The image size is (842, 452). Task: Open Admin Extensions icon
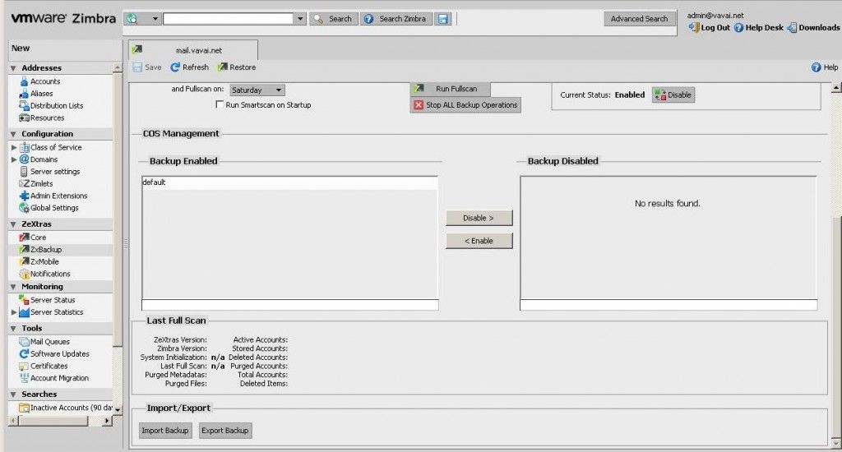(x=24, y=196)
